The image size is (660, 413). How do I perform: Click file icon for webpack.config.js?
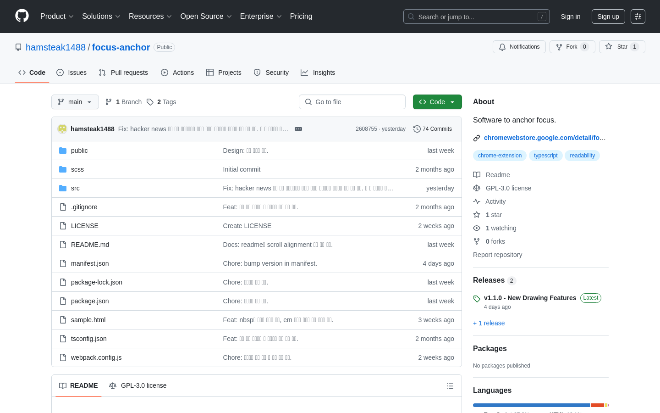tap(63, 357)
